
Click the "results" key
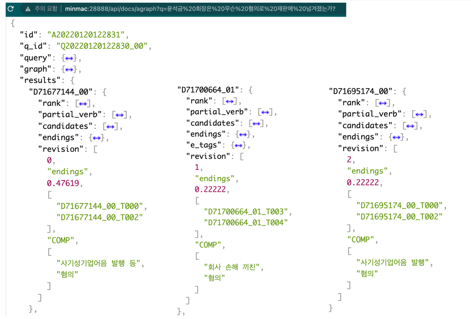tap(40, 80)
